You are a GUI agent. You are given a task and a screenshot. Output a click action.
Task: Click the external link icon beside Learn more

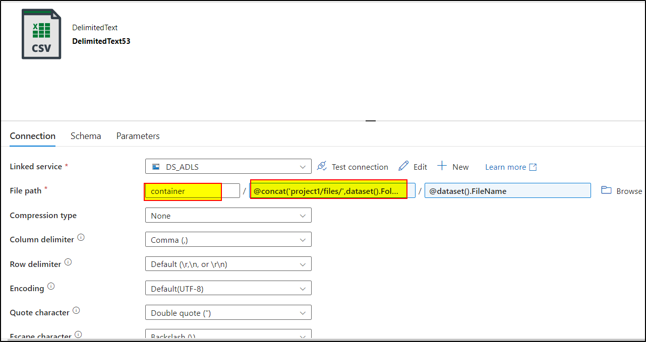pyautogui.click(x=533, y=167)
